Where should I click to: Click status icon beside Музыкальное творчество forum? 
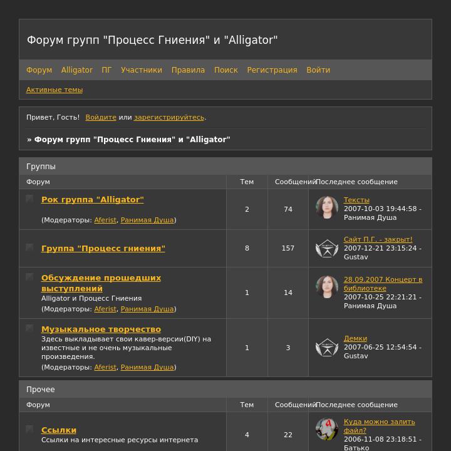click(x=29, y=328)
